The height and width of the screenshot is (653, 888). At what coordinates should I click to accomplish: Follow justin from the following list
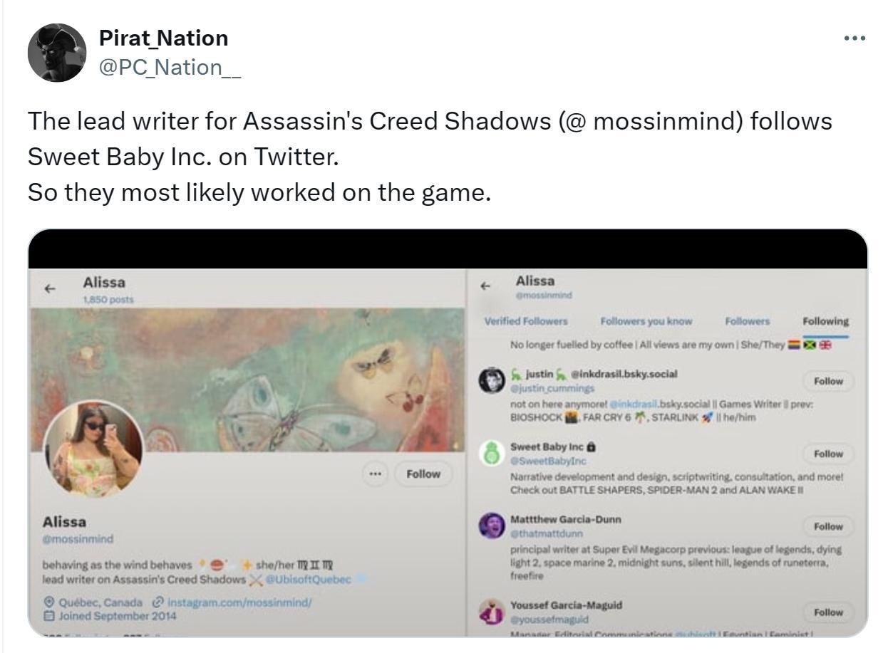point(827,381)
